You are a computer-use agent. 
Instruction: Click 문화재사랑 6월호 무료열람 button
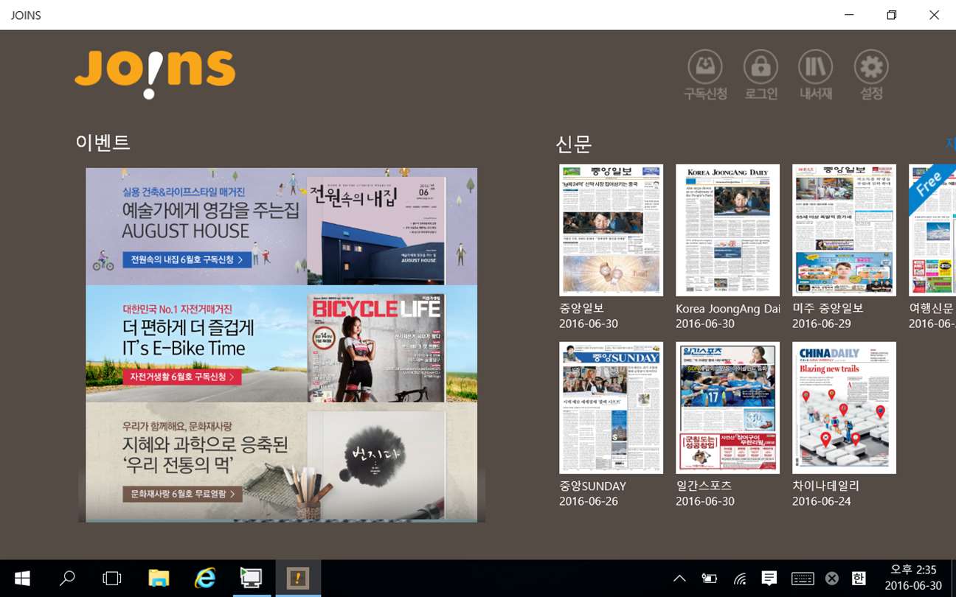click(182, 494)
